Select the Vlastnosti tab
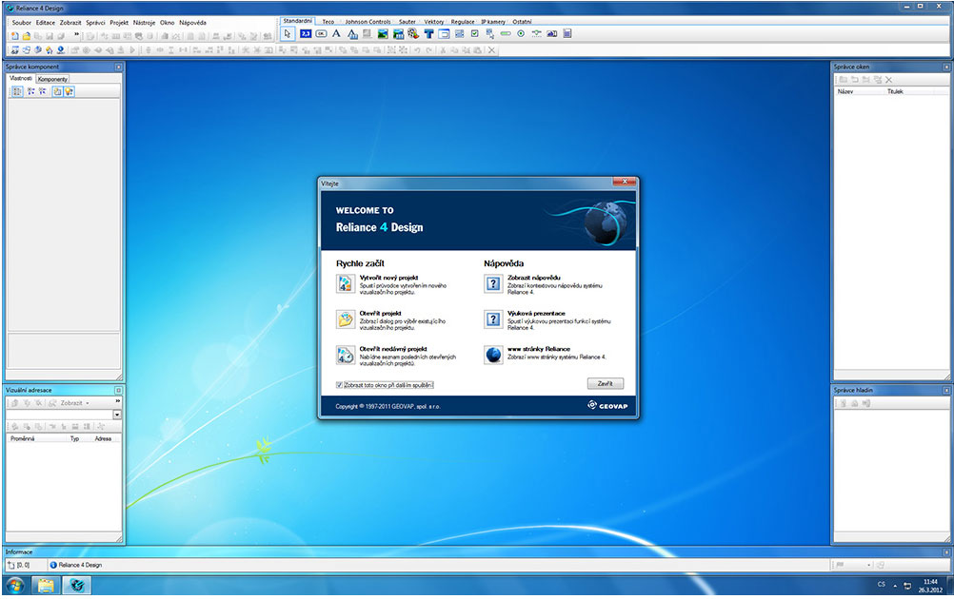954x599 pixels. [x=21, y=78]
